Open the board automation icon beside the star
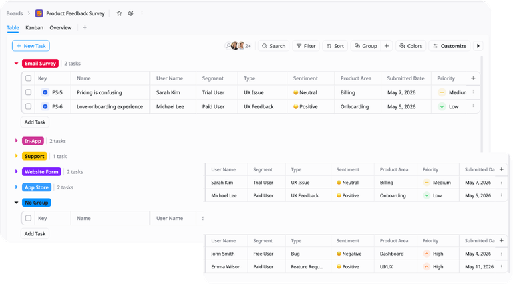The image size is (513, 285). pos(131,13)
